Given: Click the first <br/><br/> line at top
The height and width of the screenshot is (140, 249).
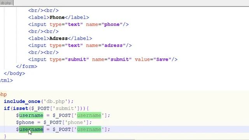Looking at the screenshot, I should 44,10.
